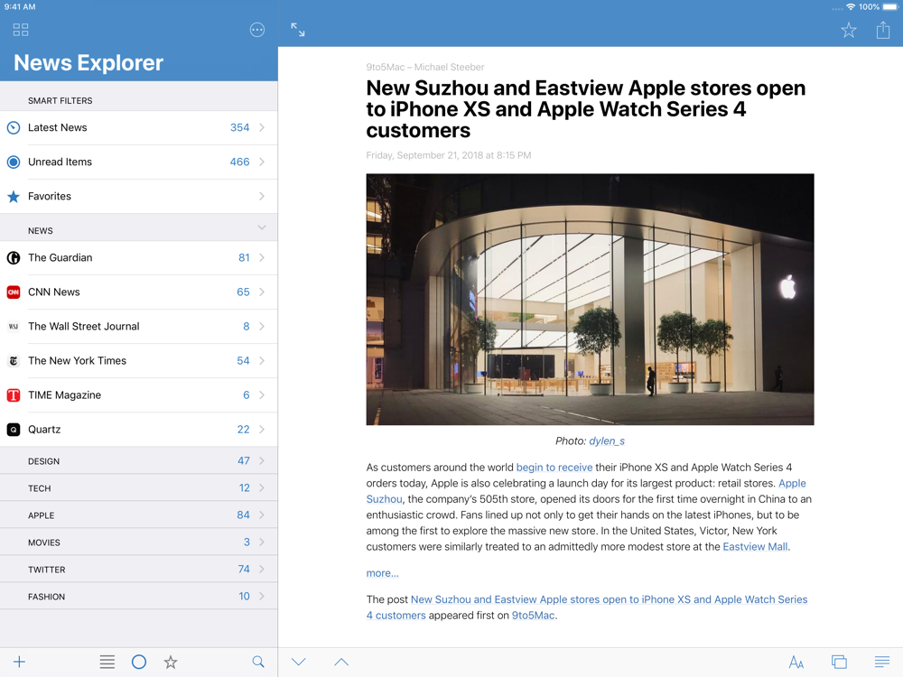Click The Wall Street Journal logo icon
This screenshot has height=677, width=903.
coord(14,327)
